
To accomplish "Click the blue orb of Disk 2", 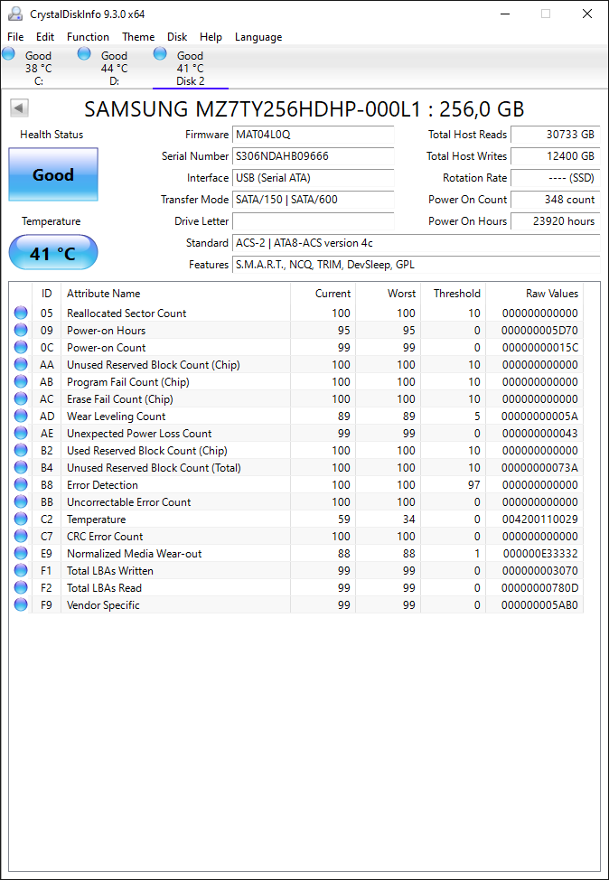I will tap(160, 54).
